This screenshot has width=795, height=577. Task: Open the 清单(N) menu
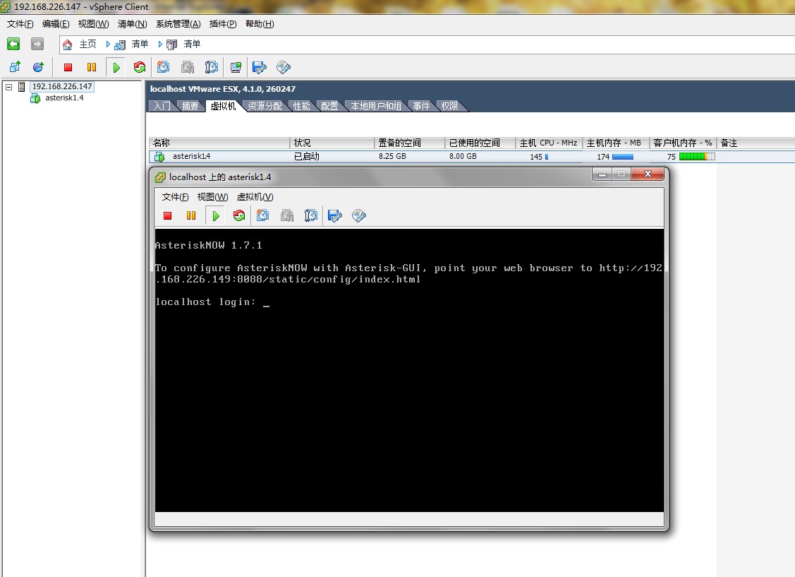(x=133, y=24)
